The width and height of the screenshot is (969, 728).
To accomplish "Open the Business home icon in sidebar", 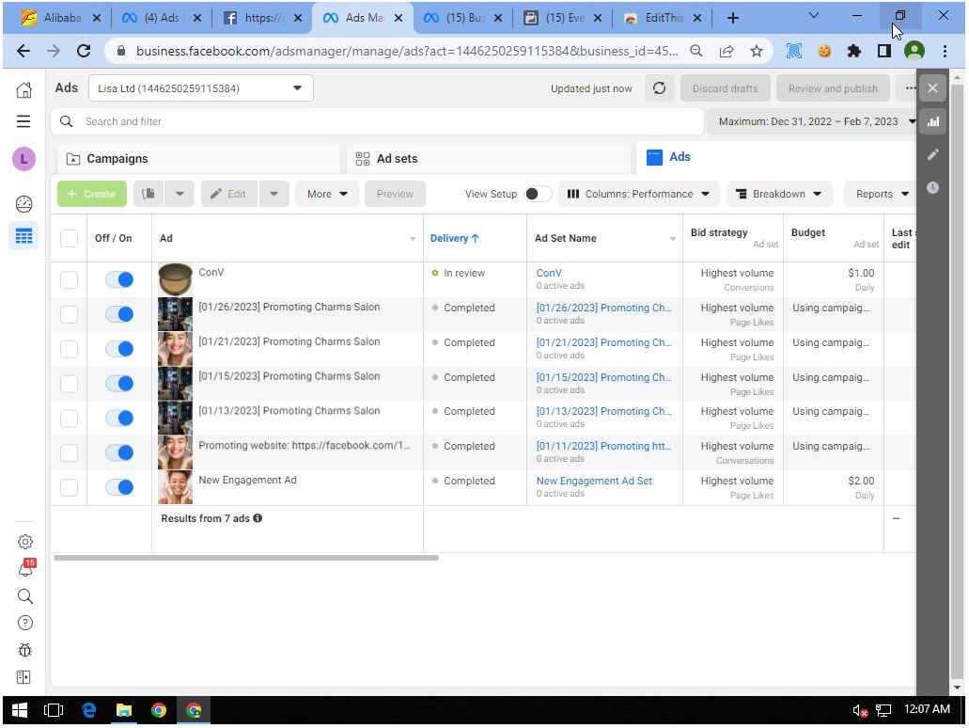I will (23, 89).
